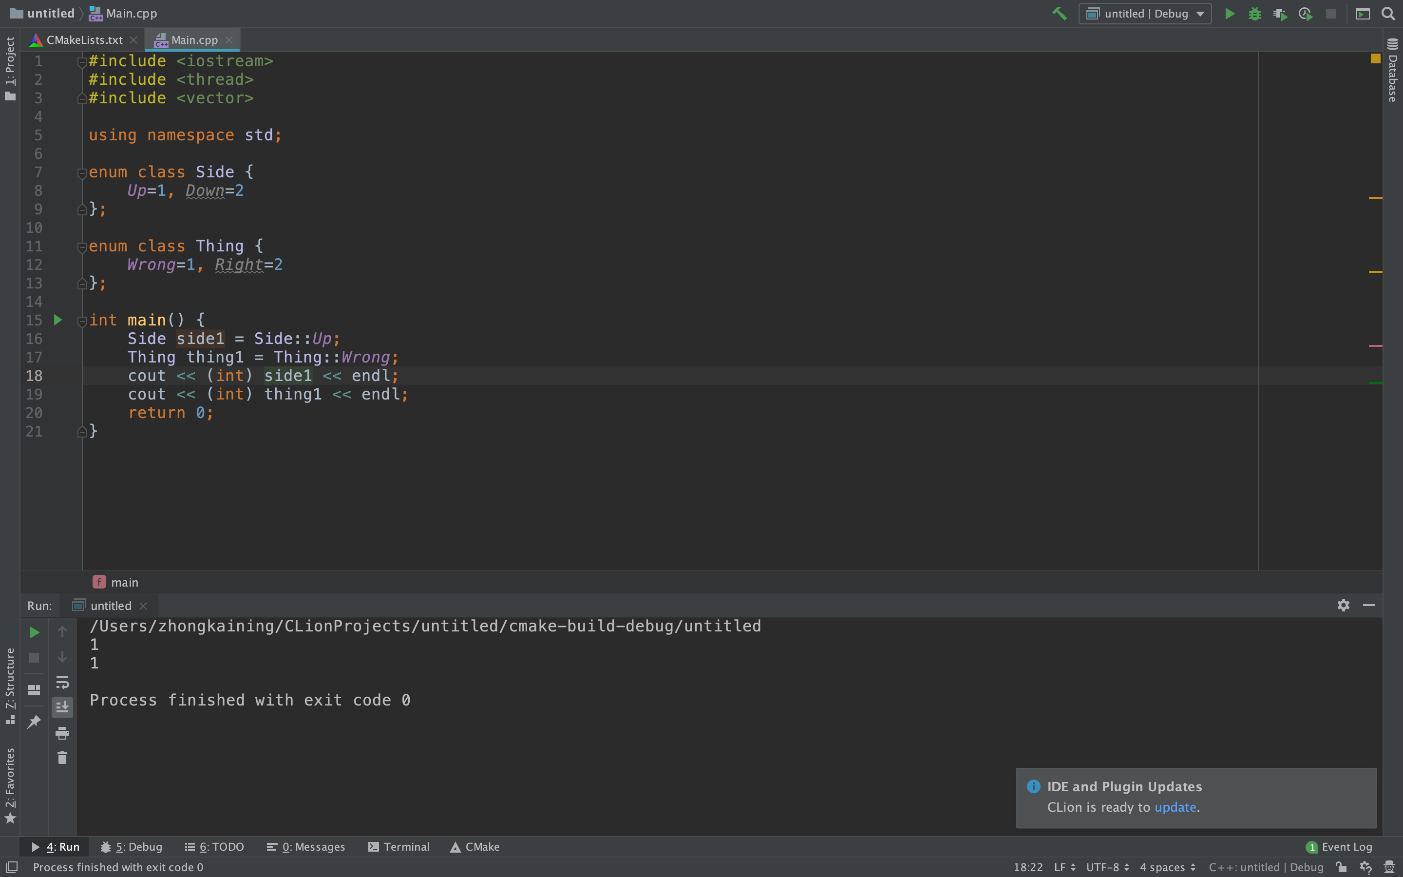This screenshot has width=1403, height=877.
Task: Run the untitled configuration from top toolbar
Action: coord(1230,13)
